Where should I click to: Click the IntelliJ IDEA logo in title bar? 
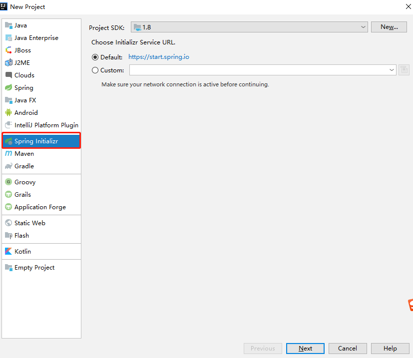click(3, 6)
